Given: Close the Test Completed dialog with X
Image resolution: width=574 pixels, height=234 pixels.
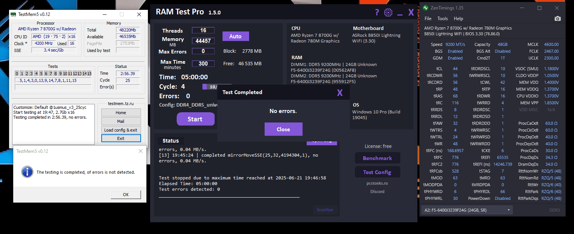Looking at the screenshot, I should tap(340, 93).
